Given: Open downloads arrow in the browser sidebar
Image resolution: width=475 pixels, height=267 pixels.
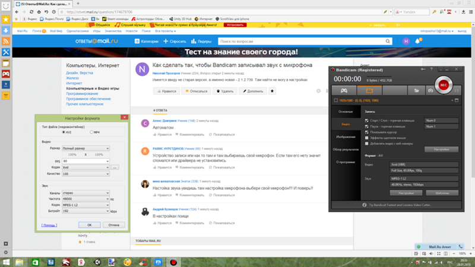Looking at the screenshot, I should [6, 30].
